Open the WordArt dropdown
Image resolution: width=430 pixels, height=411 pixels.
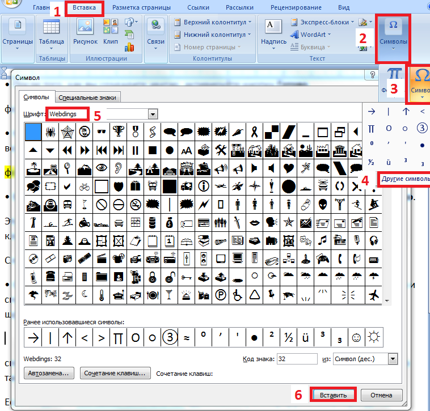click(x=310, y=35)
